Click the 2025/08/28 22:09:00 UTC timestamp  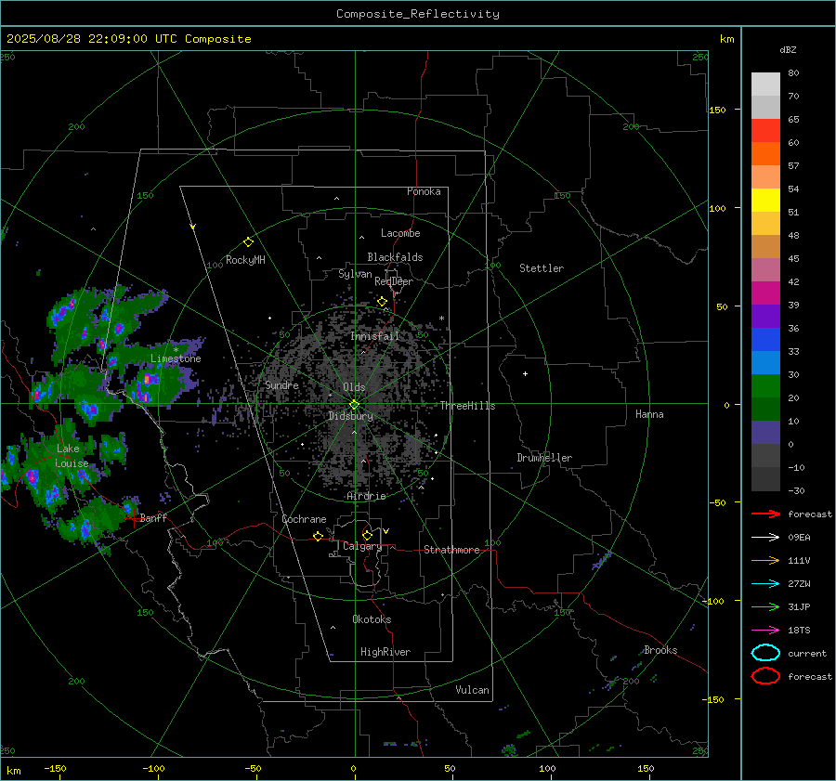pyautogui.click(x=128, y=39)
